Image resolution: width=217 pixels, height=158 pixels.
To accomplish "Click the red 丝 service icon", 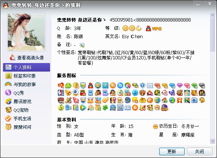I will pos(202,93).
